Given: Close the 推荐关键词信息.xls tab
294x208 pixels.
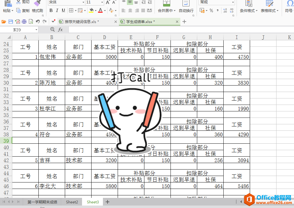Looking at the screenshot, I should (116, 22).
